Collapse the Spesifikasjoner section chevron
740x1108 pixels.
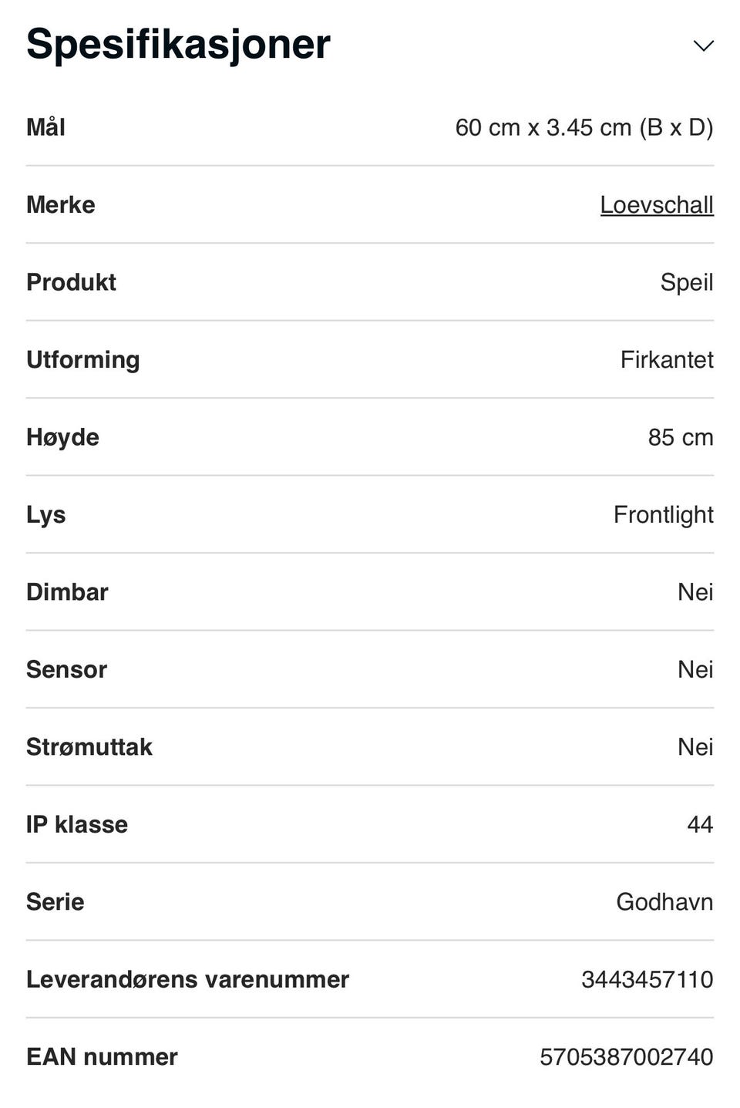click(x=703, y=45)
